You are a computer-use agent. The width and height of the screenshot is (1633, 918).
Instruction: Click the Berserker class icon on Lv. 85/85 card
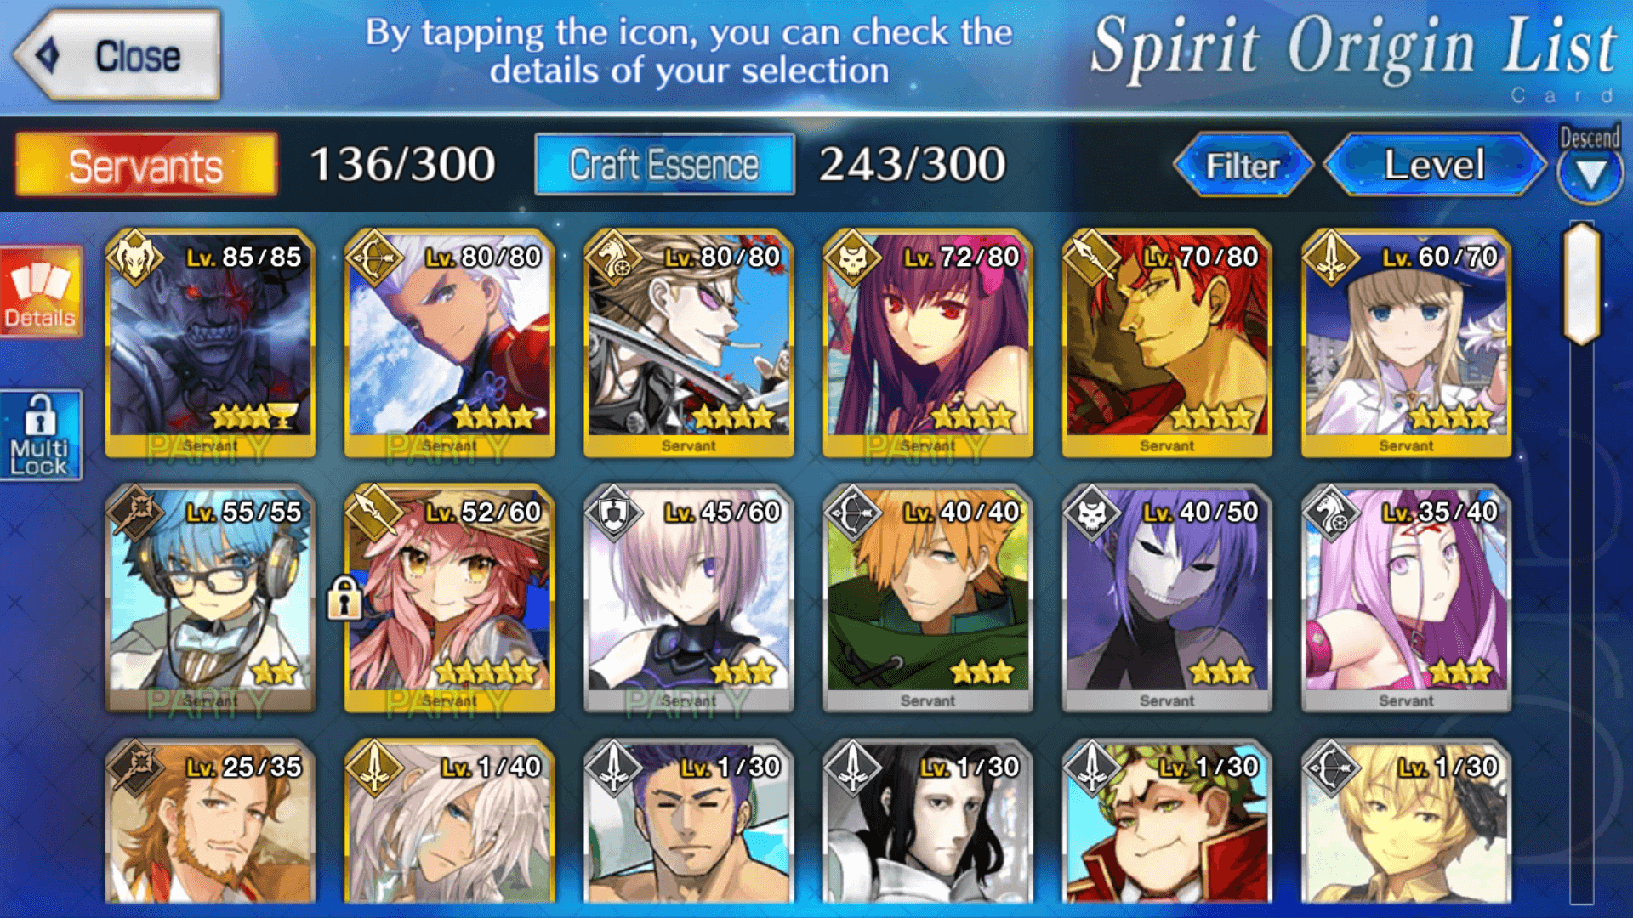click(135, 258)
